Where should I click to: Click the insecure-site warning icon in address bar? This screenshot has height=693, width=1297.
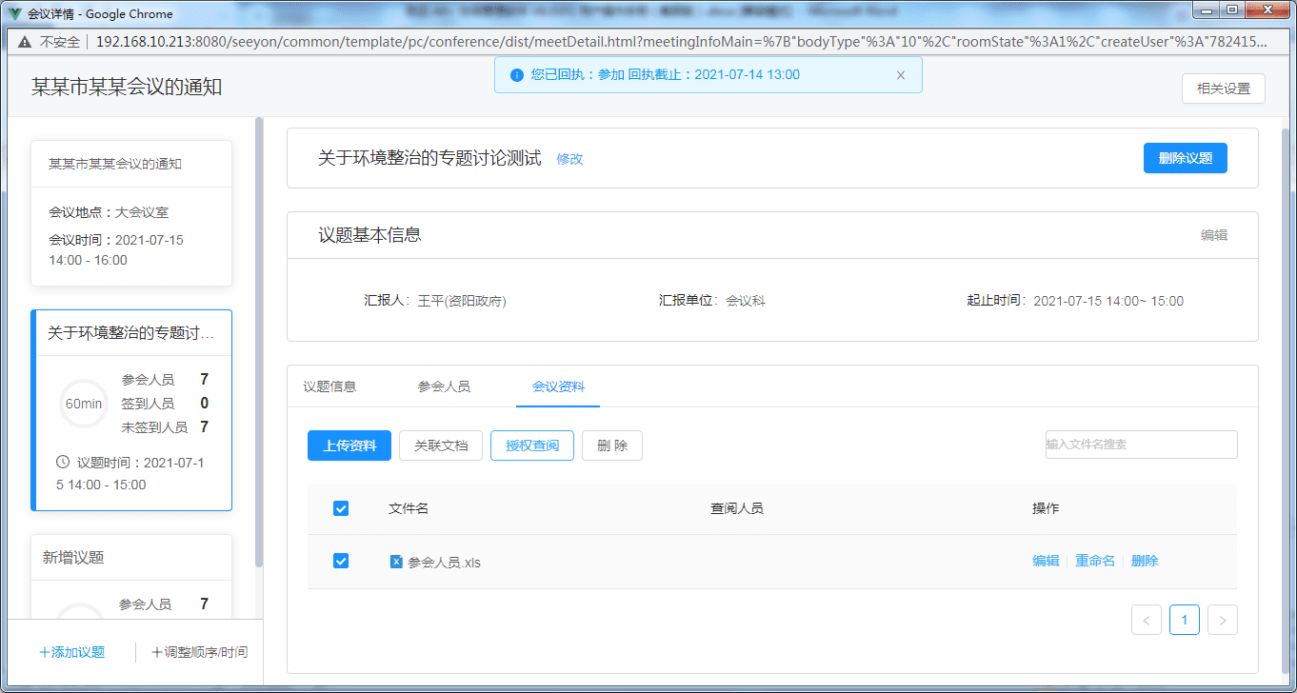pyautogui.click(x=24, y=42)
